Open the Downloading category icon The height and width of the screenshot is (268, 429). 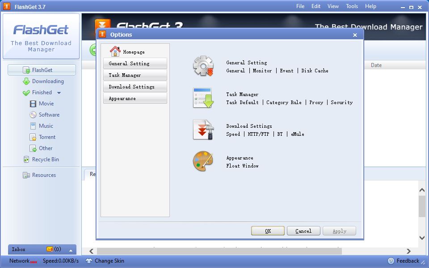tap(26, 81)
